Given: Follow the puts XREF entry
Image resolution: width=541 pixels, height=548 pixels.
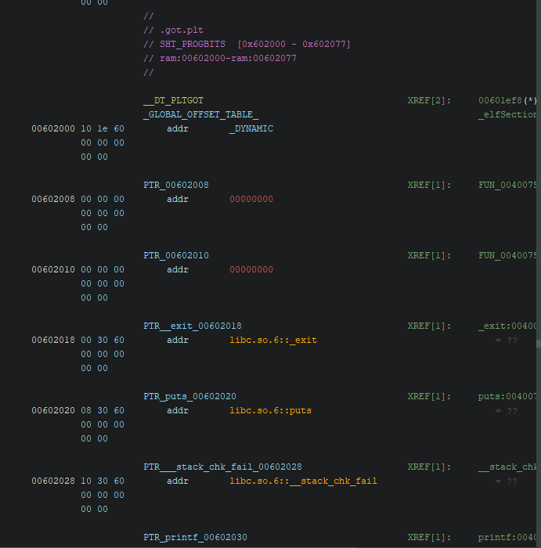Looking at the screenshot, I should tap(507, 396).
